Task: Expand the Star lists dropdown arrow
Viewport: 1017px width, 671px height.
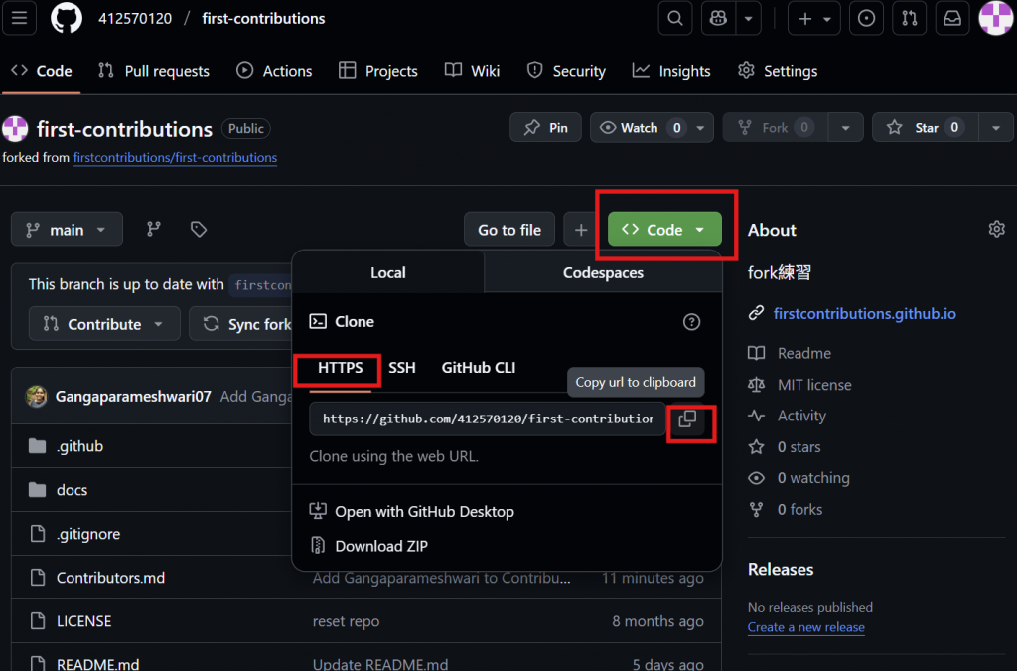Action: [996, 128]
